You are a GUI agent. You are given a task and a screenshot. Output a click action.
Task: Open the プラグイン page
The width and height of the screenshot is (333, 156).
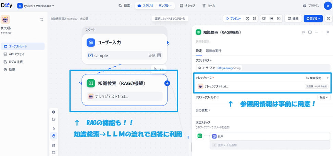point(311,6)
